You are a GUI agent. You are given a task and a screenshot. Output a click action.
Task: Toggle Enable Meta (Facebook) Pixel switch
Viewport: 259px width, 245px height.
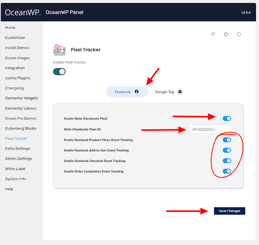pyautogui.click(x=227, y=118)
